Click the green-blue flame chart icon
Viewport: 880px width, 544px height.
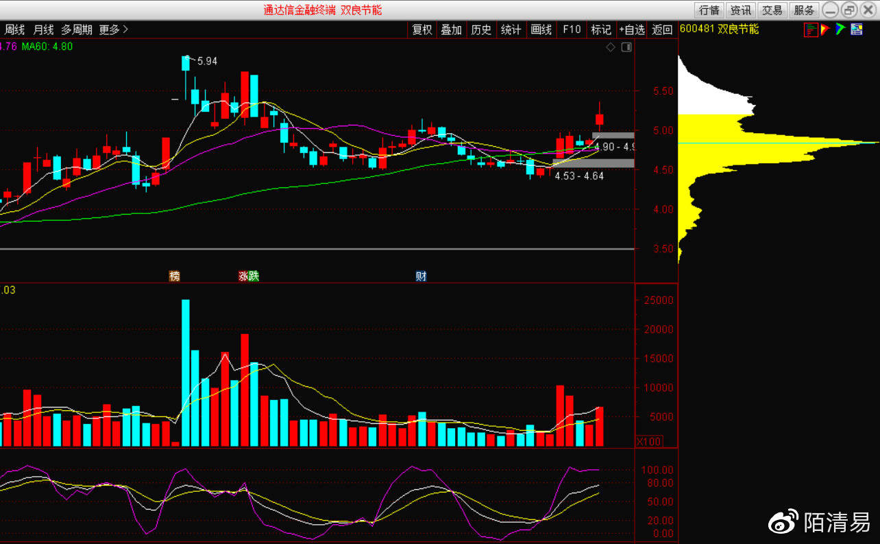(x=840, y=29)
